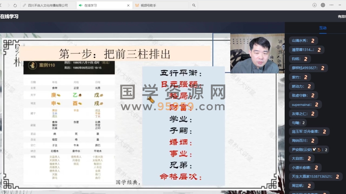This screenshot has height=194, width=346.
Task: Click the presenter webcam thumbnail
Action: [x=257, y=53]
